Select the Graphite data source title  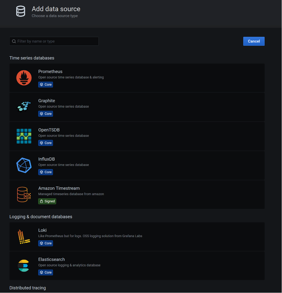pyautogui.click(x=47, y=101)
